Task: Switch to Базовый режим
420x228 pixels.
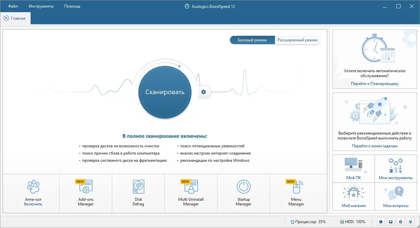Action: [252, 40]
